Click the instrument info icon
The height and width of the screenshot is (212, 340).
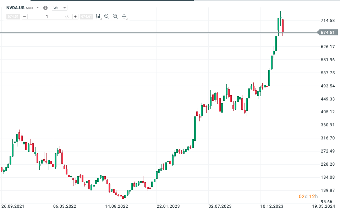point(45,8)
